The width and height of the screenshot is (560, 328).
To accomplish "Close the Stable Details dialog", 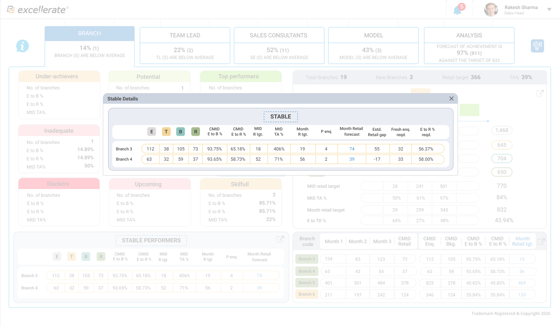I will coord(451,99).
